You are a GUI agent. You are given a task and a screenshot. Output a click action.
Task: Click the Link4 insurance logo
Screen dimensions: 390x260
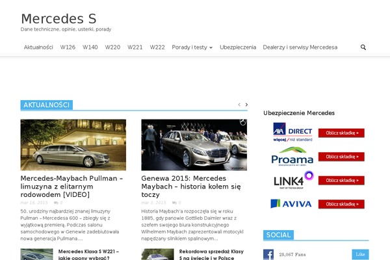click(x=292, y=179)
